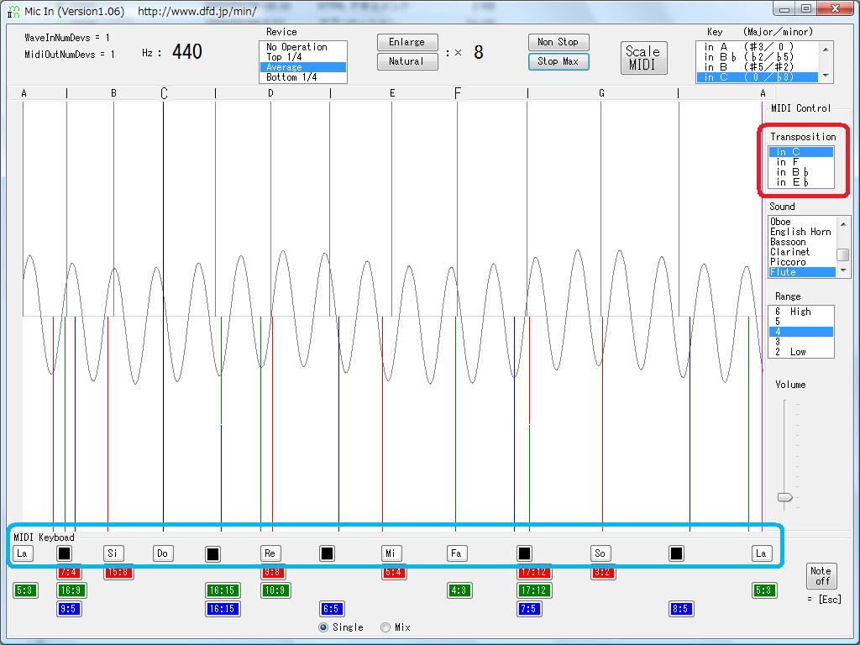Click the red 9:8 ratio button

click(x=274, y=572)
